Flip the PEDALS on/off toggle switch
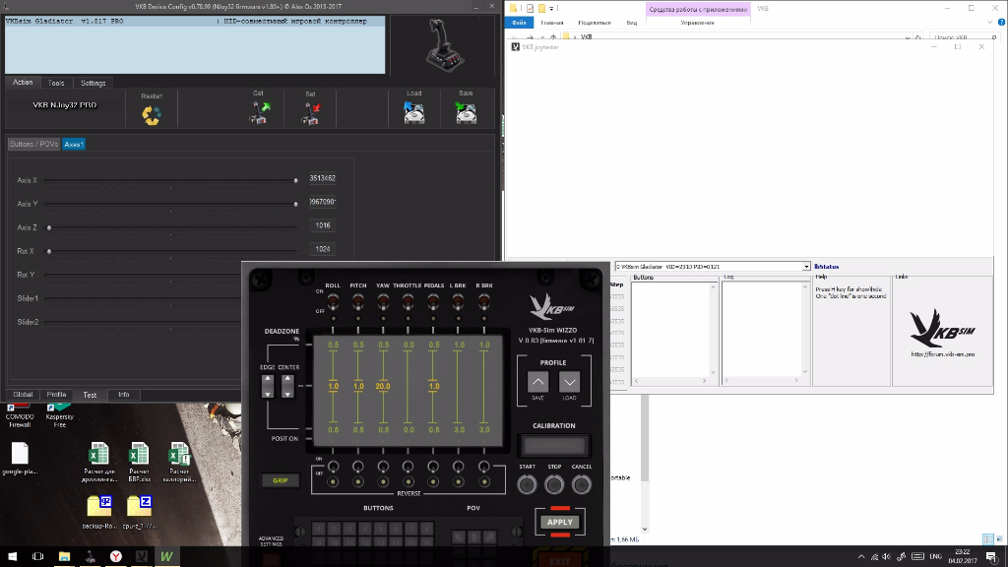Image resolution: width=1008 pixels, height=567 pixels. (x=433, y=300)
